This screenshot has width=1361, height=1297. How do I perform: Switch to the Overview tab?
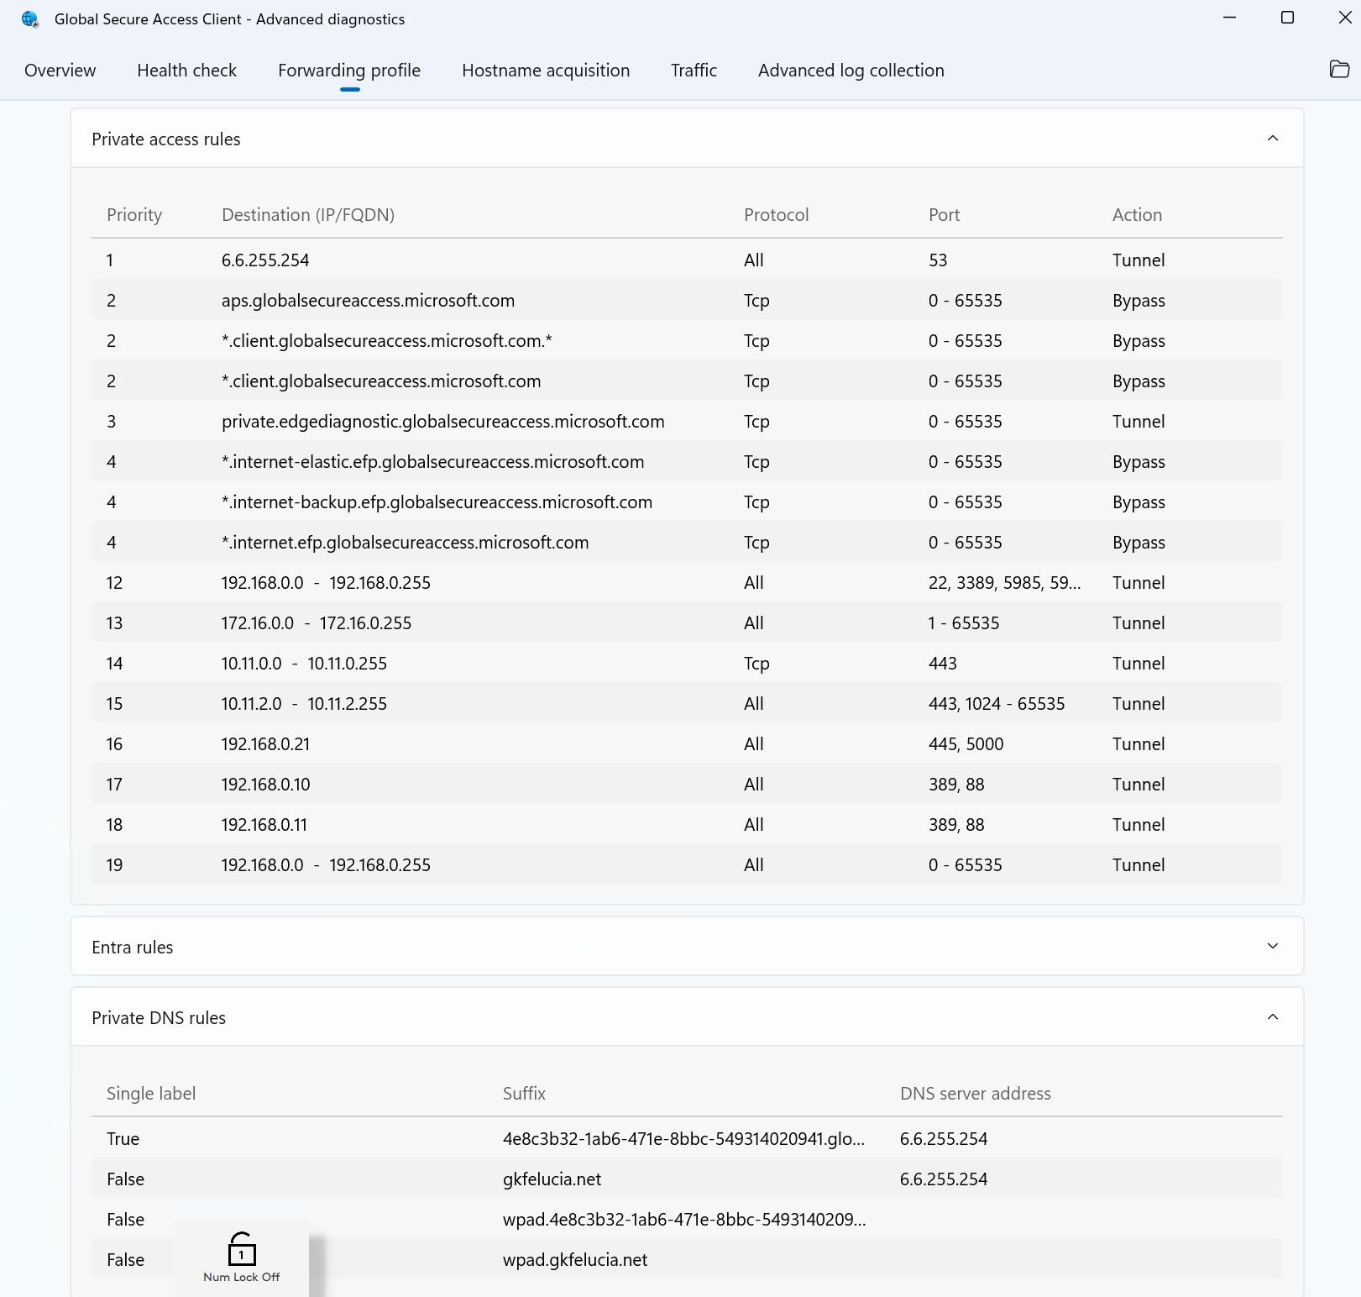click(60, 71)
